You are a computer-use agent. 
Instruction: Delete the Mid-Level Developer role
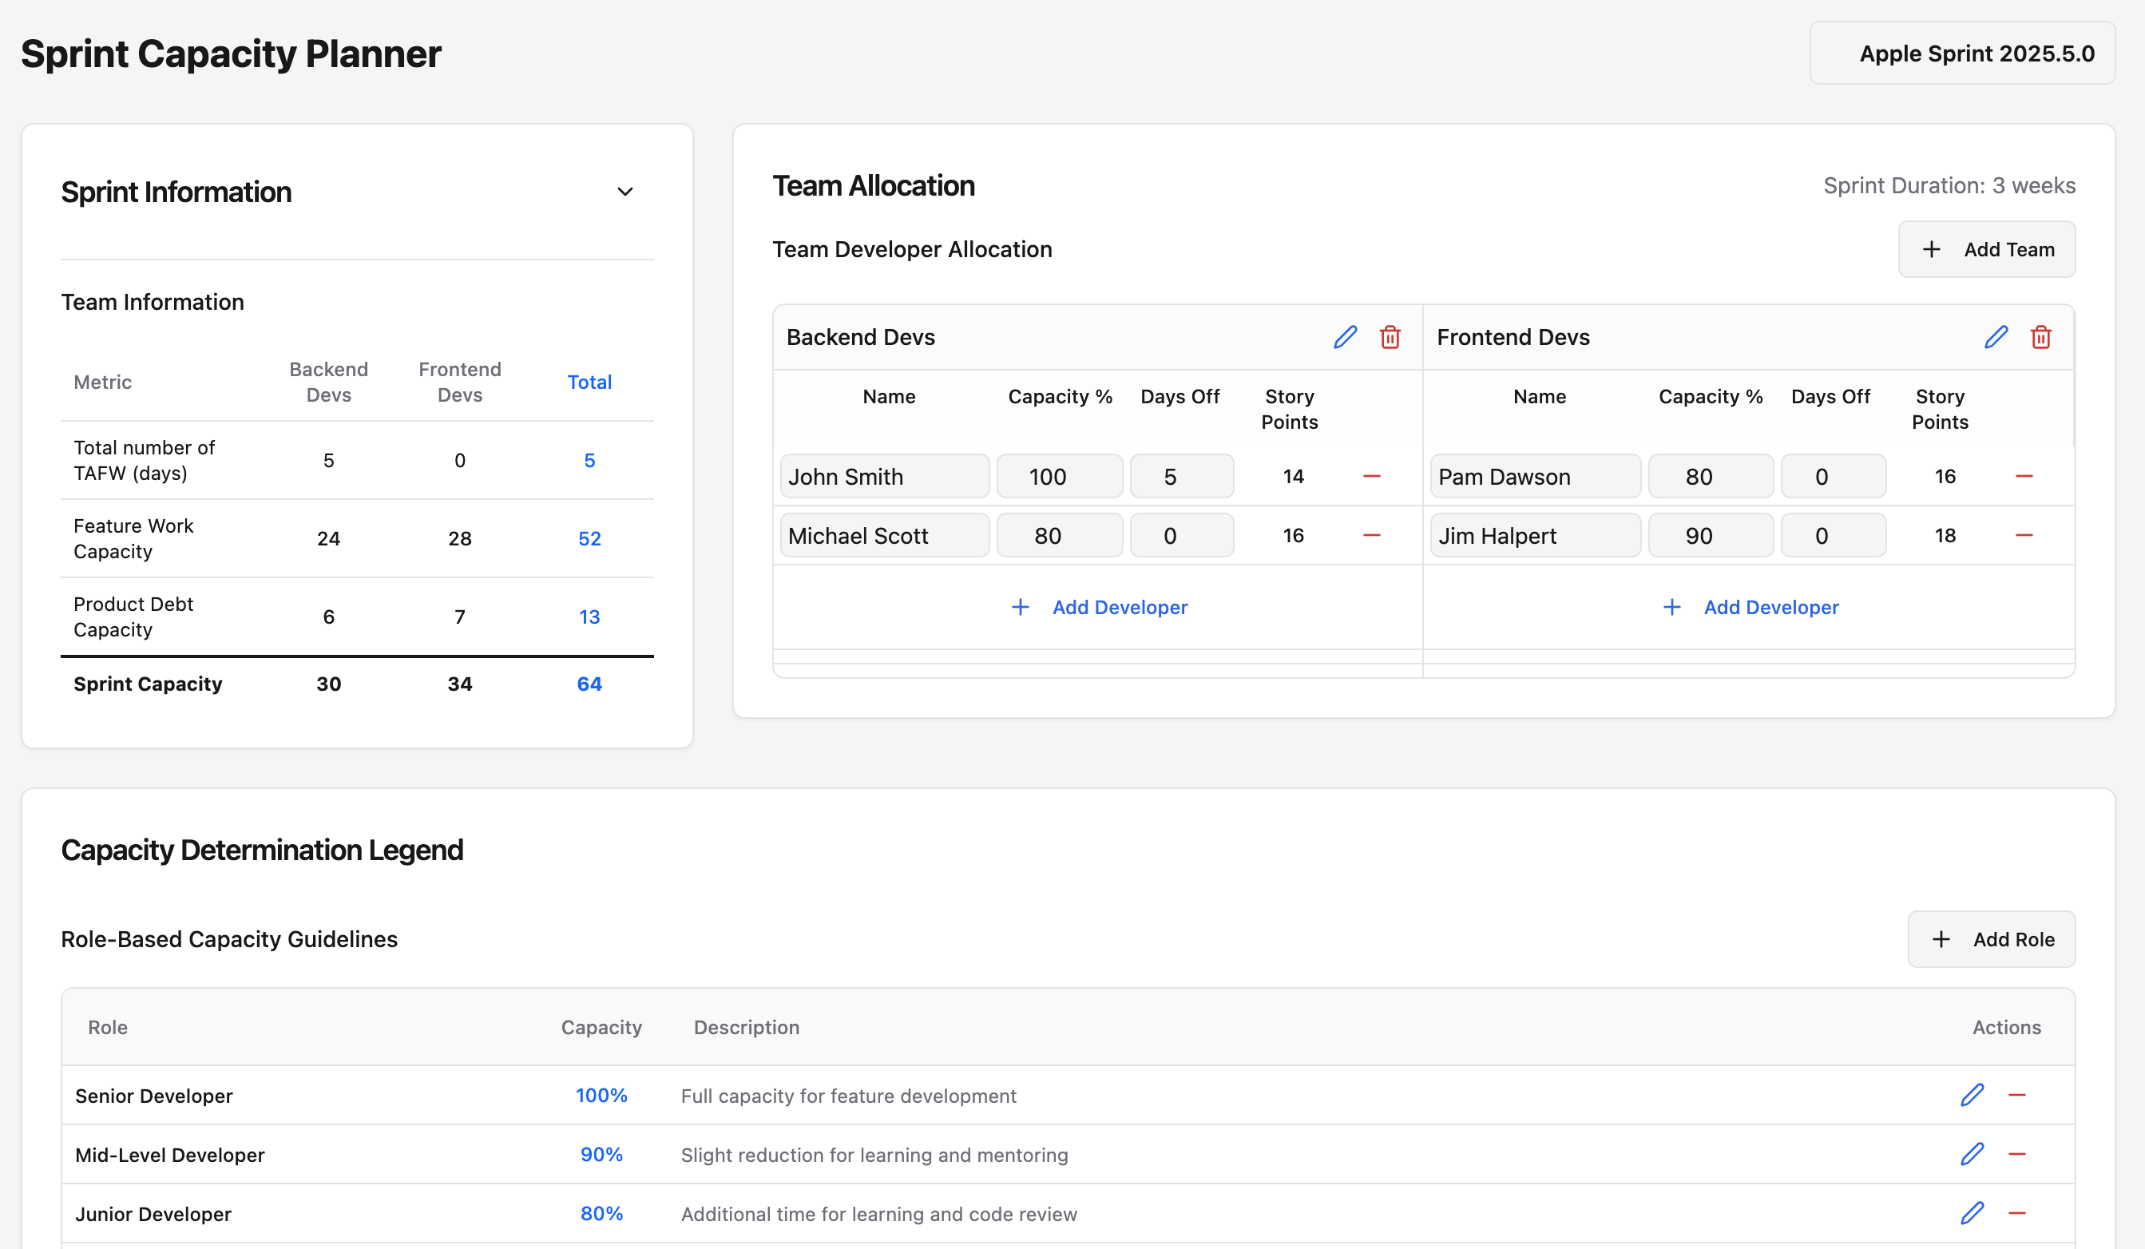click(2017, 1155)
